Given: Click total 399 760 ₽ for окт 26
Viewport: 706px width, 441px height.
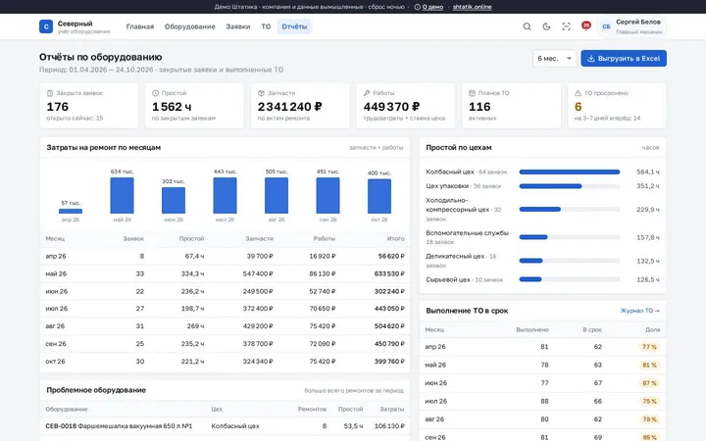Looking at the screenshot, I should pos(389,362).
